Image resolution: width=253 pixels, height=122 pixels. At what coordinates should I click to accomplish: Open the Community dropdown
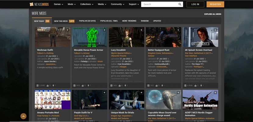point(117,4)
